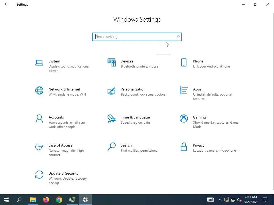
Task: Open taskbar search magnifier
Action: pyautogui.click(x=20, y=200)
